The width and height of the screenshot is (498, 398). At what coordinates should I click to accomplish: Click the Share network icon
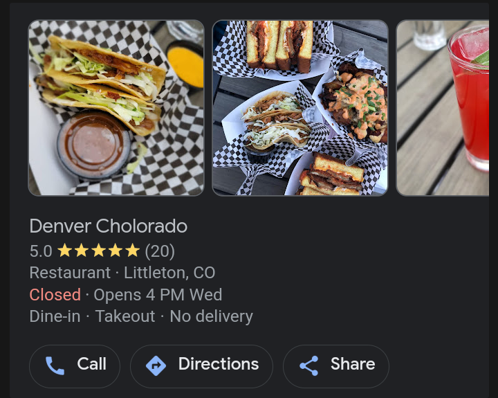[x=309, y=366]
